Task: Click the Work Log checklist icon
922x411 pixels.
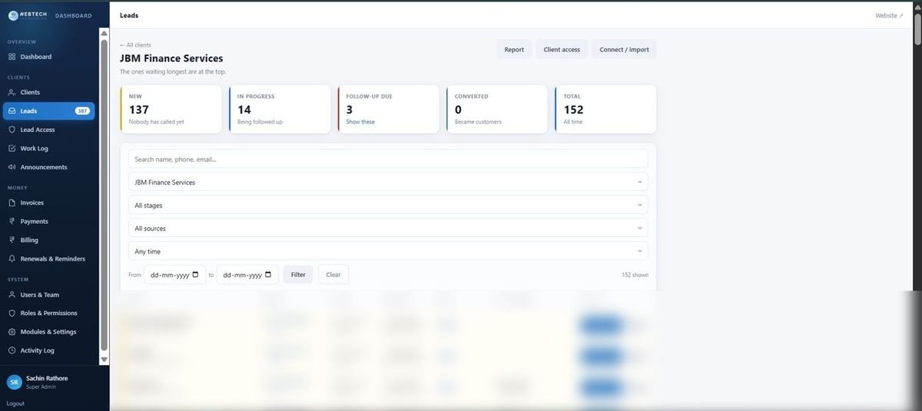Action: [x=12, y=148]
